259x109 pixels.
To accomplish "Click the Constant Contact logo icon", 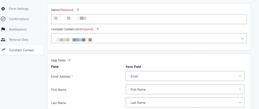I will (3, 50).
